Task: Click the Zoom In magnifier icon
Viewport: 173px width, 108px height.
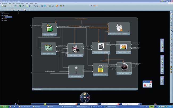Action: [x=35, y=6]
